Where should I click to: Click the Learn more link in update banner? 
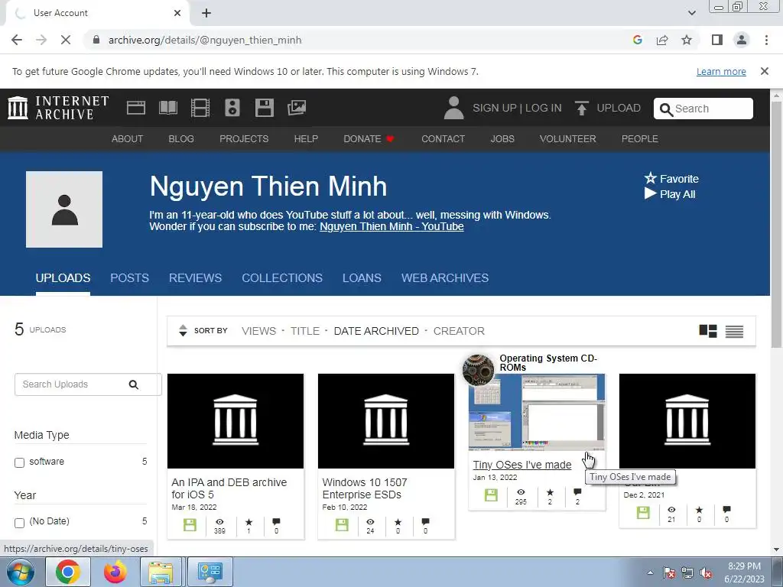point(721,71)
